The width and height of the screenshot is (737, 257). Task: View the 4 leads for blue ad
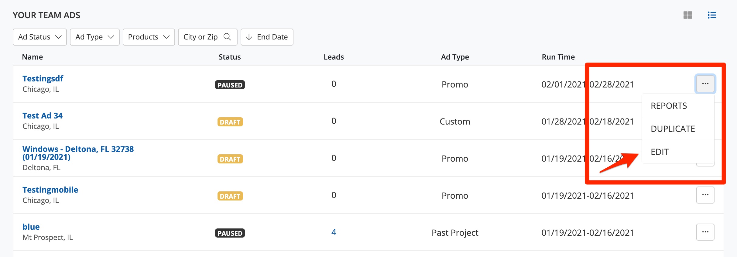point(334,232)
